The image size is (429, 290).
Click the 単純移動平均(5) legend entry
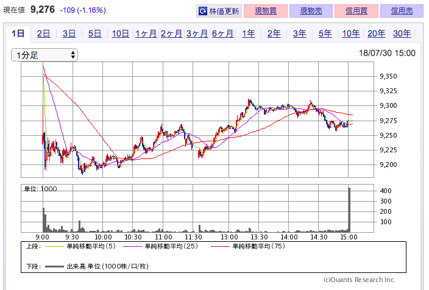coord(80,246)
